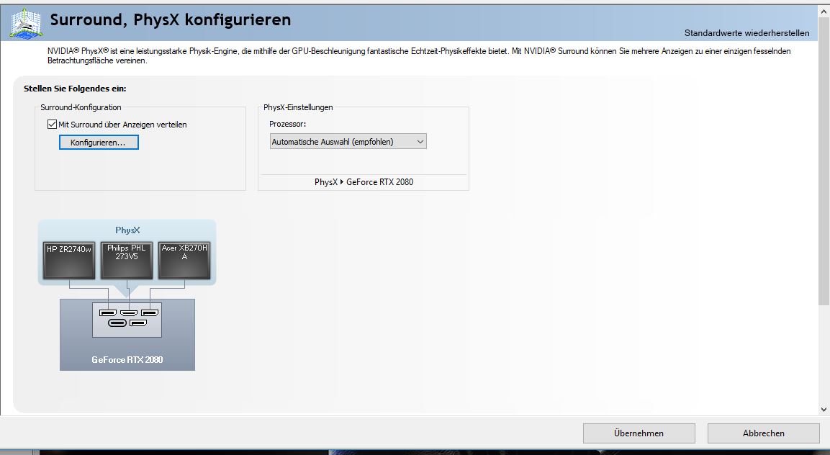Select the Philips PHL 273V5 monitor thumbnail
The image size is (830, 455).
coord(127,261)
